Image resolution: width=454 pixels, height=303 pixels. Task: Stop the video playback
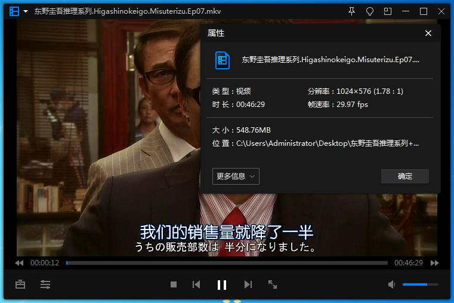(174, 284)
